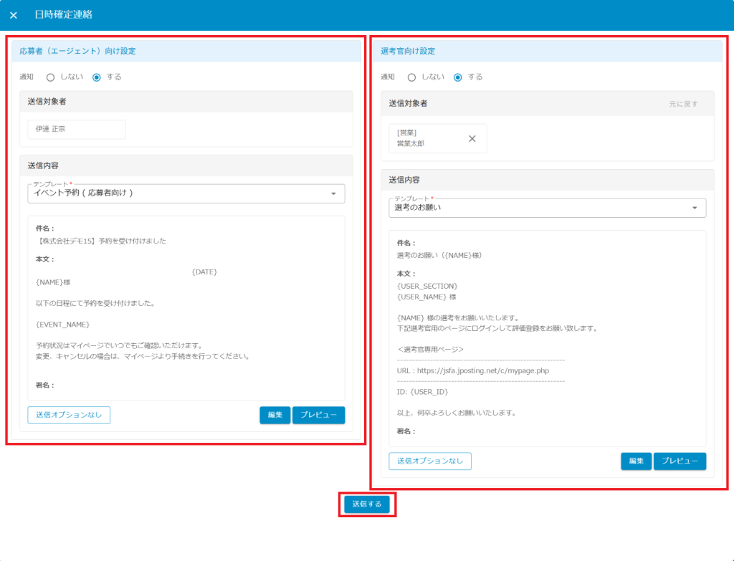The image size is (734, 561).
Task: Select 'する' notification for selector settings
Action: coord(458,77)
